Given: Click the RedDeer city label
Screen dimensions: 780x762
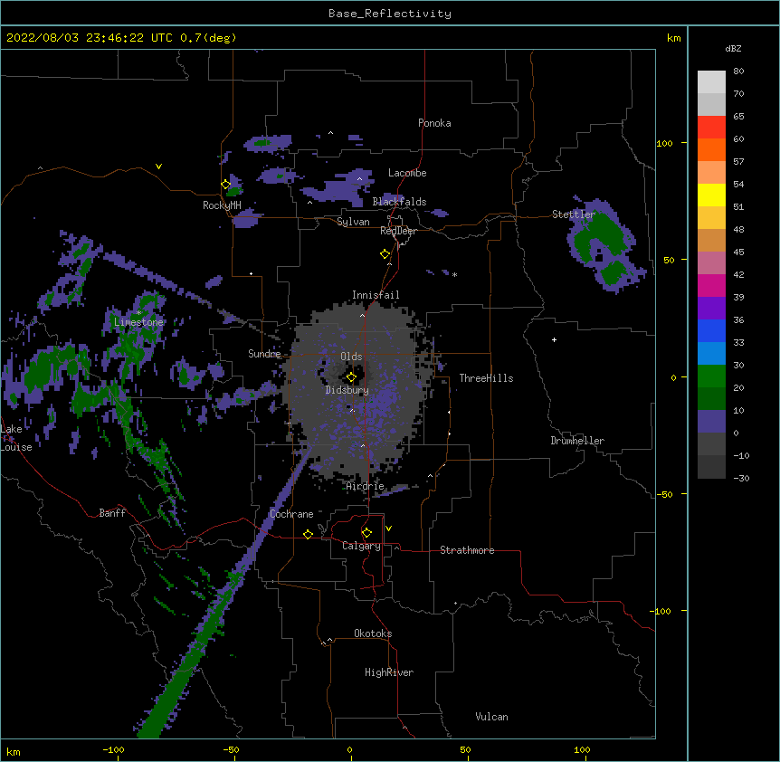Looking at the screenshot, I should (x=398, y=231).
